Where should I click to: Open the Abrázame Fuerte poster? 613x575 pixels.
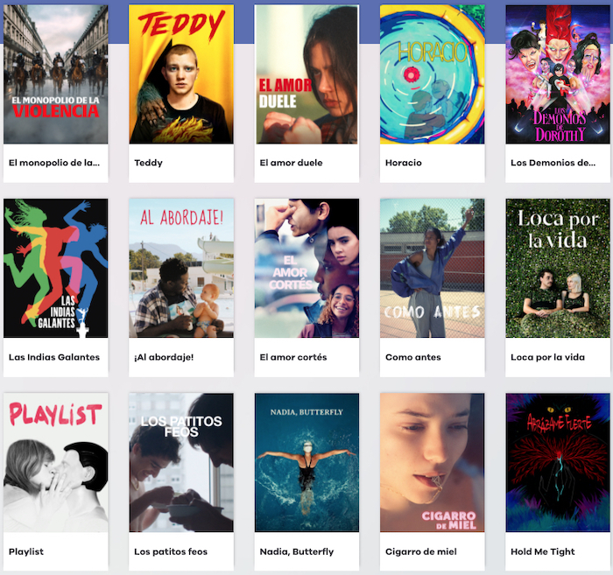coord(558,462)
